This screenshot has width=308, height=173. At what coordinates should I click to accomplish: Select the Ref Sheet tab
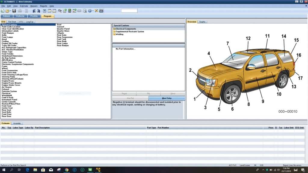pos(12,22)
